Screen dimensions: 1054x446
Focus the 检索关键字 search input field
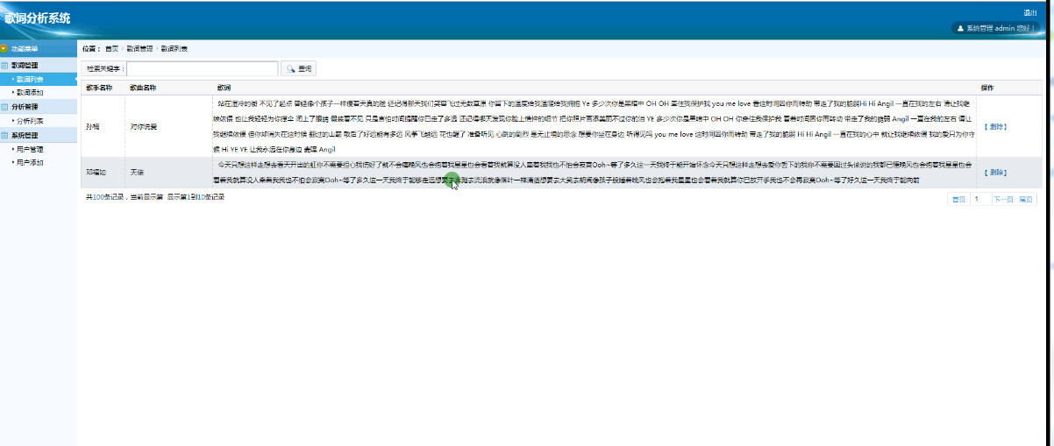point(203,68)
